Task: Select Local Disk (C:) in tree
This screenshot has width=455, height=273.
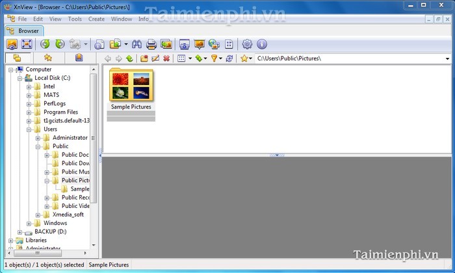Action: click(x=53, y=78)
